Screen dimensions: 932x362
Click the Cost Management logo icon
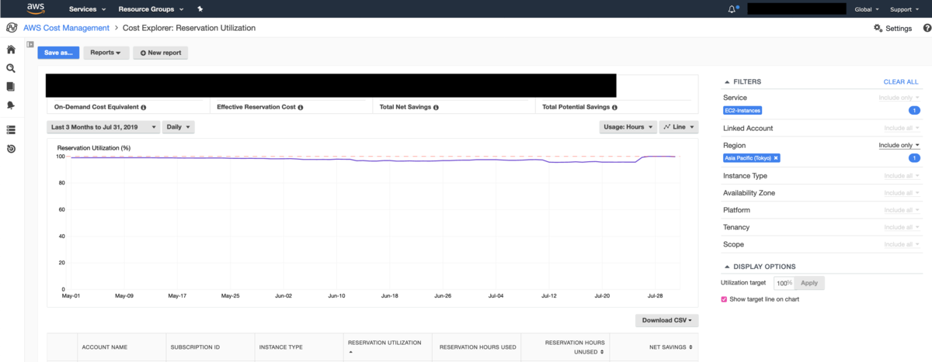12,28
